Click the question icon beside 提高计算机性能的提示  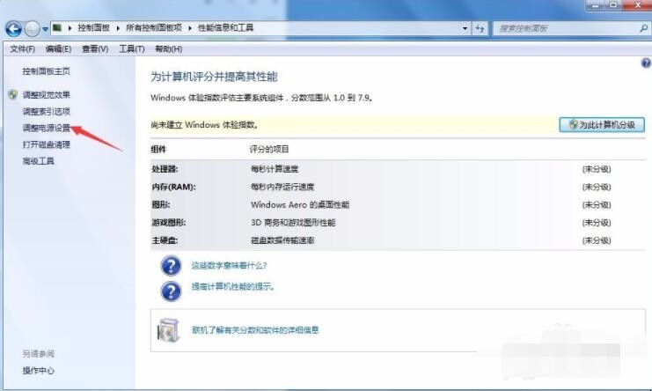171,291
